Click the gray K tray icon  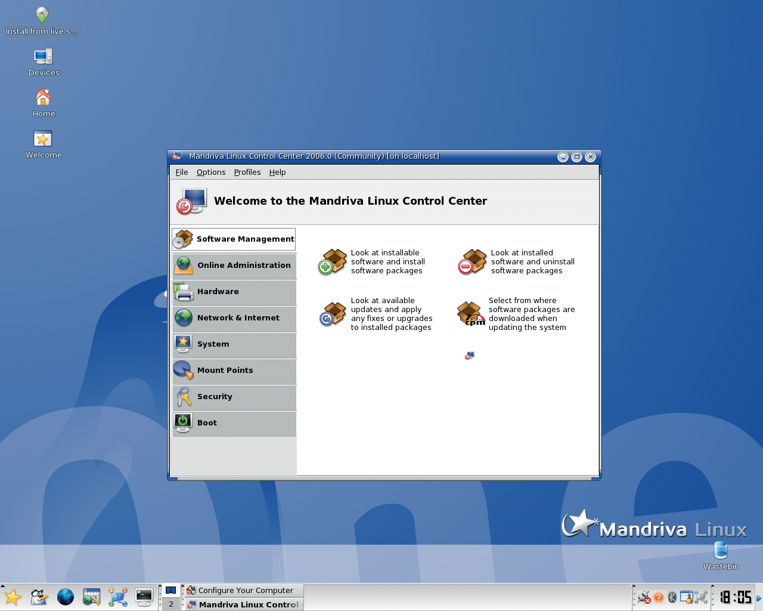(x=672, y=597)
